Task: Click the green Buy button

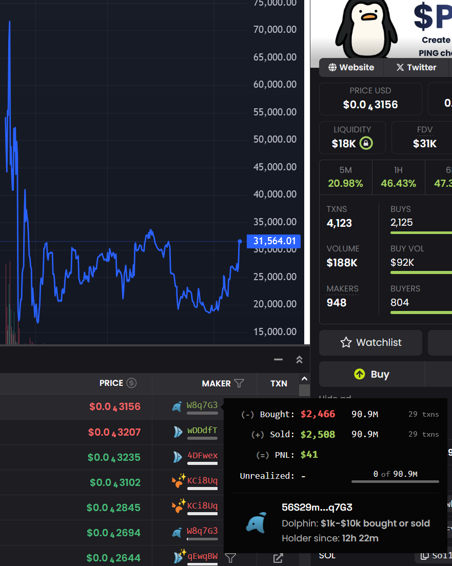Action: [x=372, y=374]
